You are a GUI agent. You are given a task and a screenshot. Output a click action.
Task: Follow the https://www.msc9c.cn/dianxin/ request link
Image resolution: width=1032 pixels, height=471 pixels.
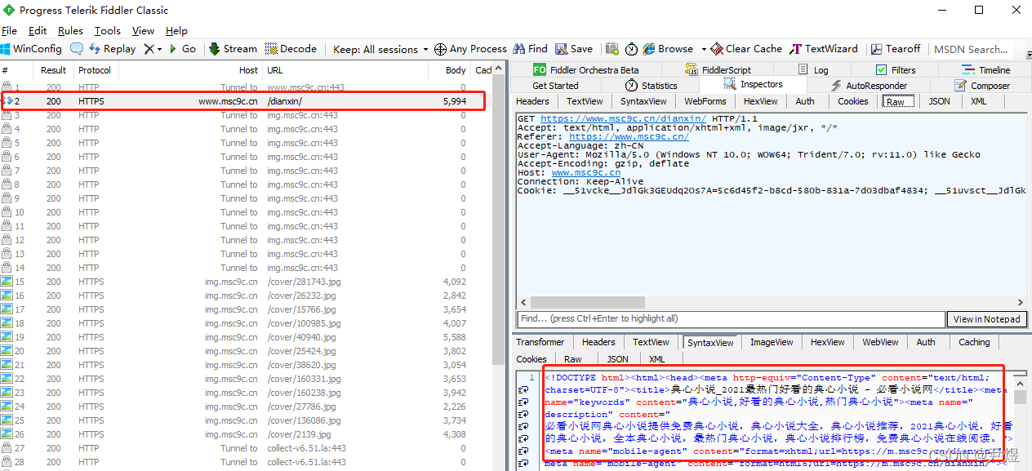[x=623, y=119]
